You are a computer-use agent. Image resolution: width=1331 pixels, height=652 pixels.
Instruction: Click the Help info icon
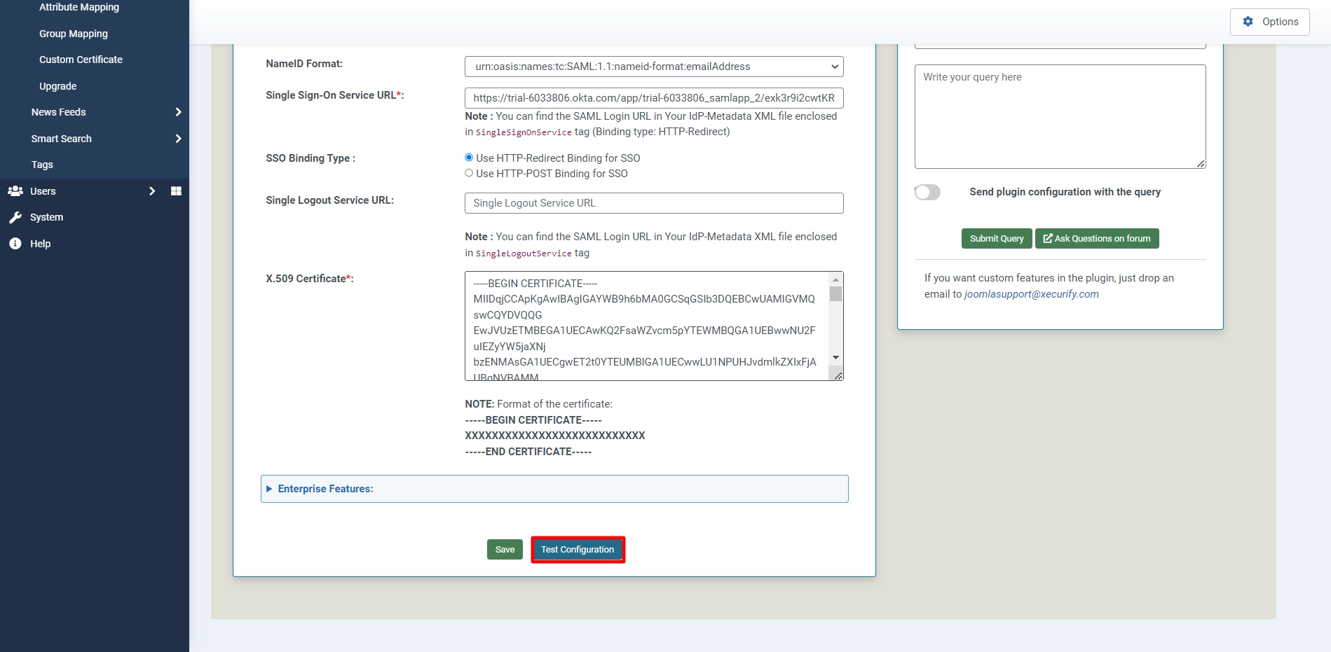[x=15, y=244]
